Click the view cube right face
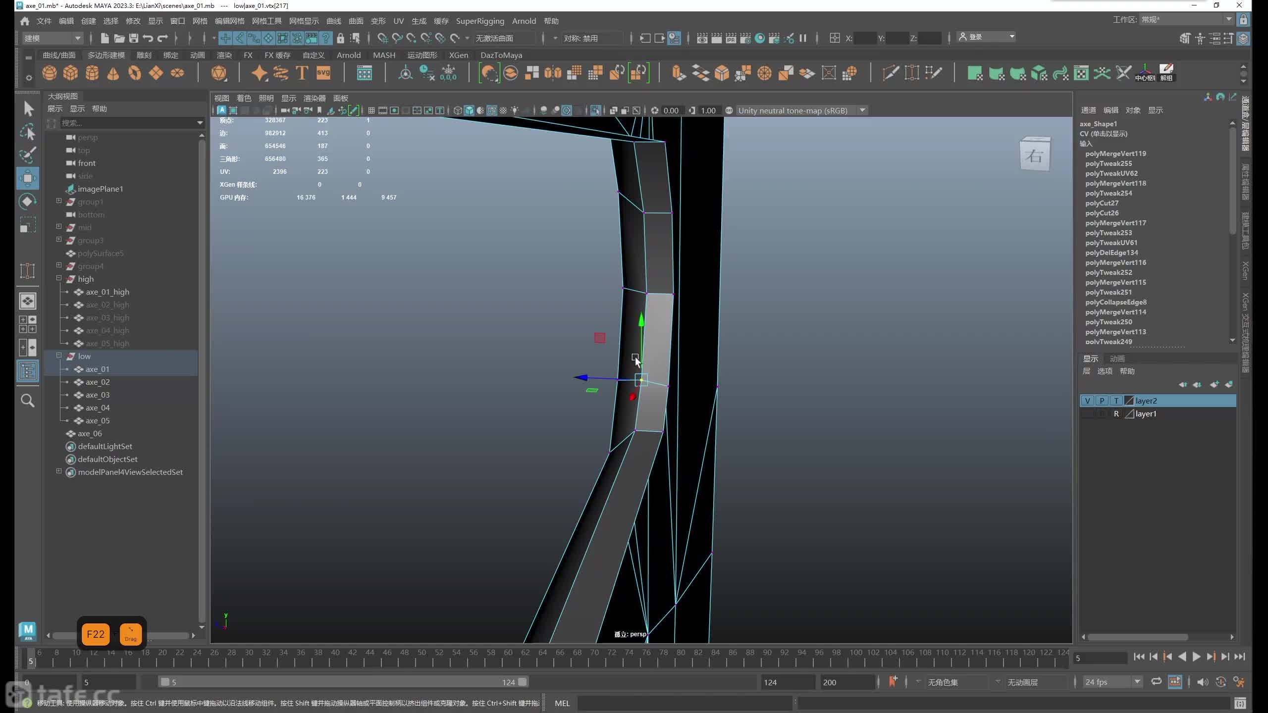 1034,156
